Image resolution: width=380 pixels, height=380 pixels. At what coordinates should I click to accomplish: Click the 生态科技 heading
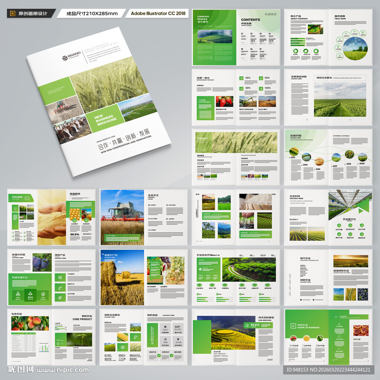click(x=295, y=196)
